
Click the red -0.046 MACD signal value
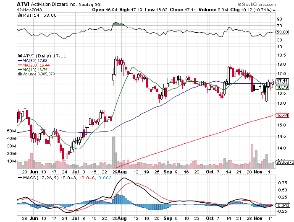(x=87, y=178)
